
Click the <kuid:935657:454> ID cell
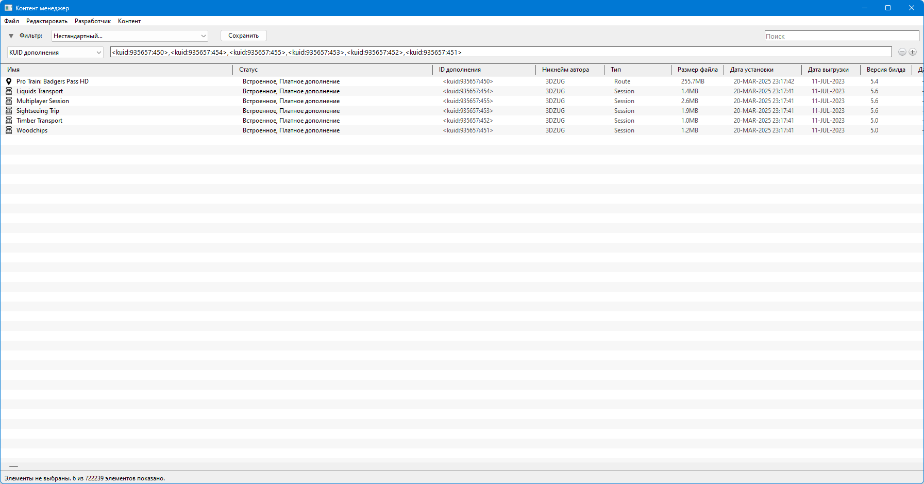pyautogui.click(x=468, y=91)
